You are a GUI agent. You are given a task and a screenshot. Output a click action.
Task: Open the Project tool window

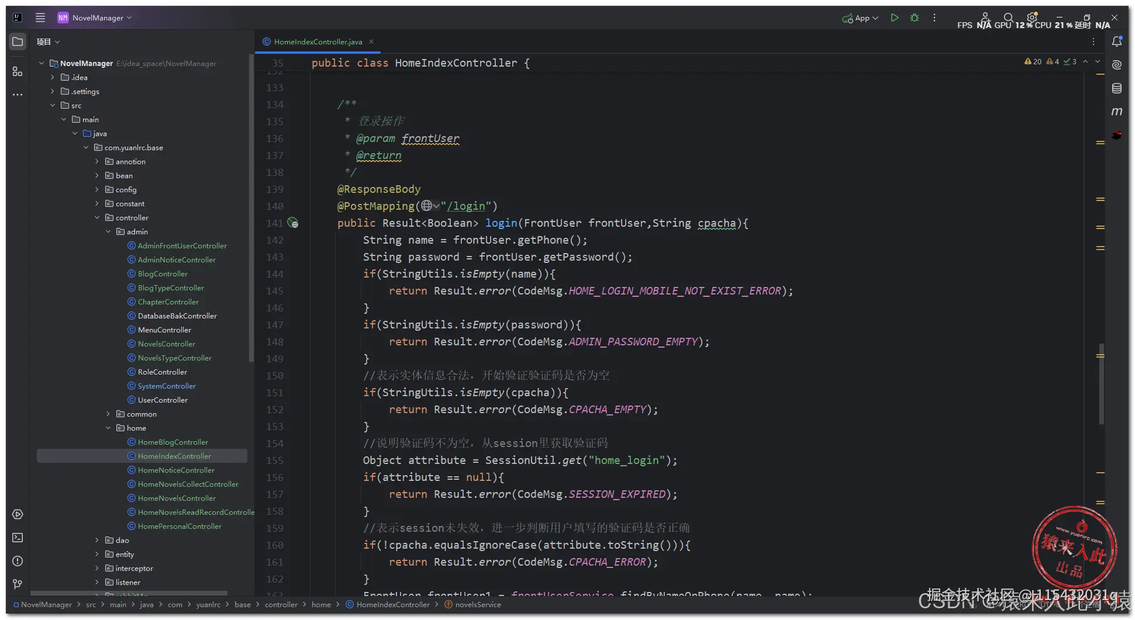click(x=18, y=41)
